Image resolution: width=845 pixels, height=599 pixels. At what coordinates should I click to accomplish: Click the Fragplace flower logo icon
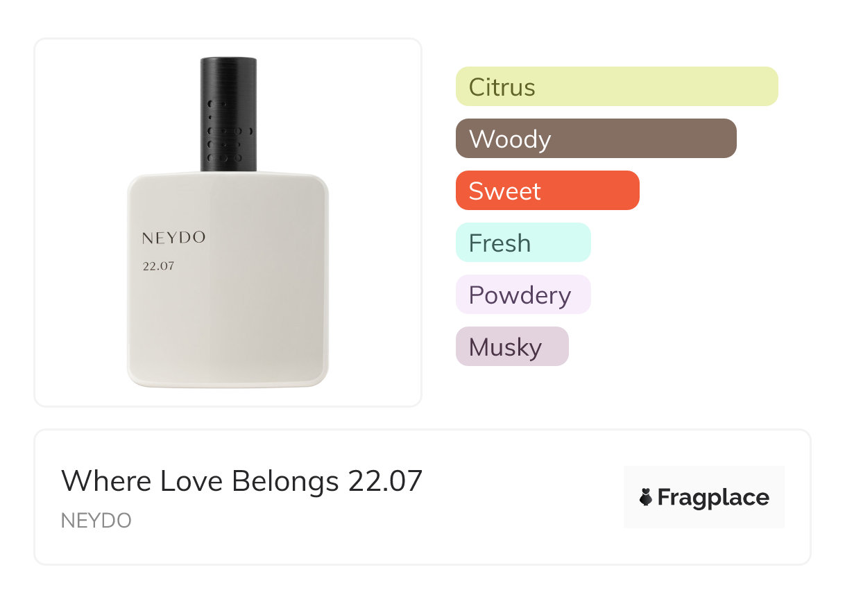tap(646, 497)
